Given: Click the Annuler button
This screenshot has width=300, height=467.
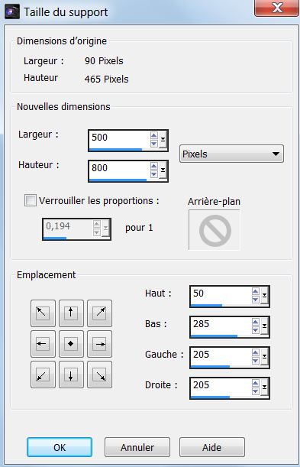Looking at the screenshot, I should tap(137, 447).
